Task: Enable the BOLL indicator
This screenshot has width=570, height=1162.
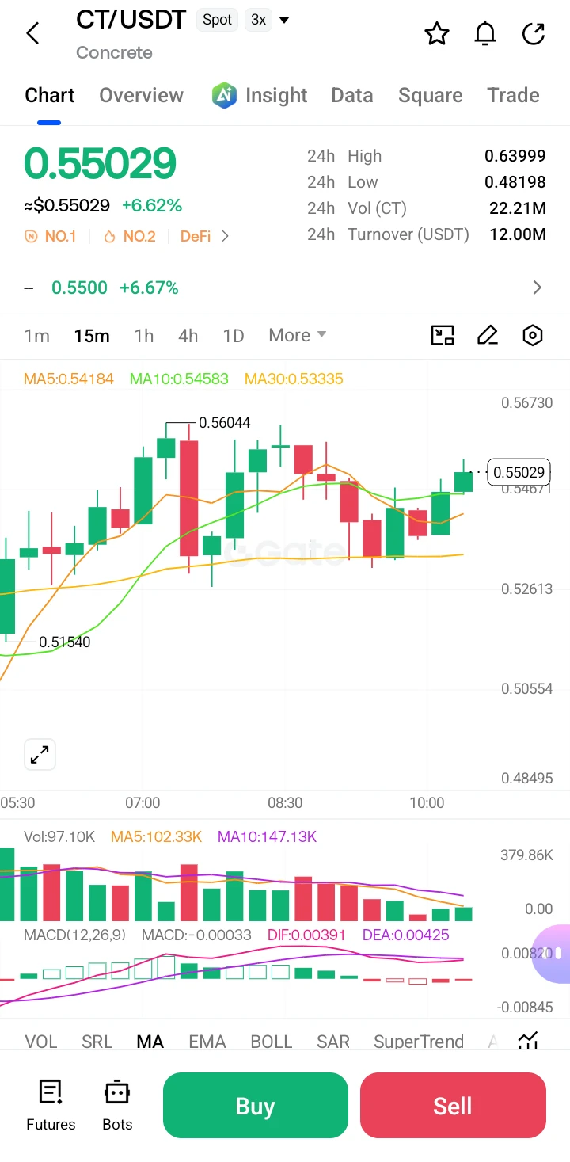Action: point(272,1041)
